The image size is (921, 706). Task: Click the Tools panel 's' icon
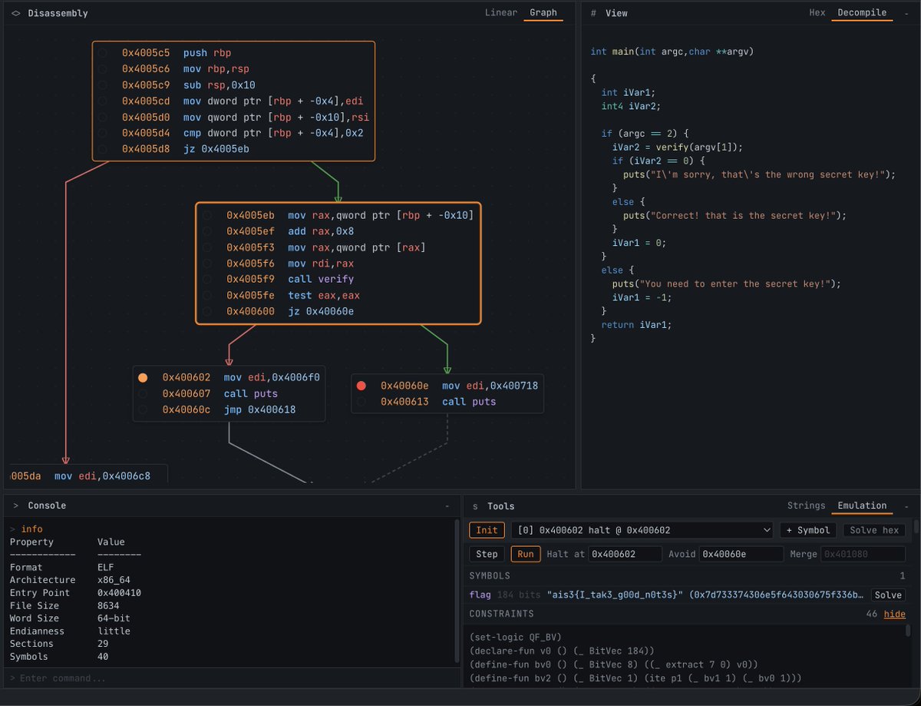(x=475, y=506)
